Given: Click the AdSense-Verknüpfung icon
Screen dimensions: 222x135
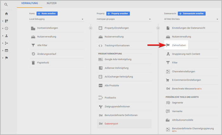Looking at the screenshot, I should click(101, 68).
